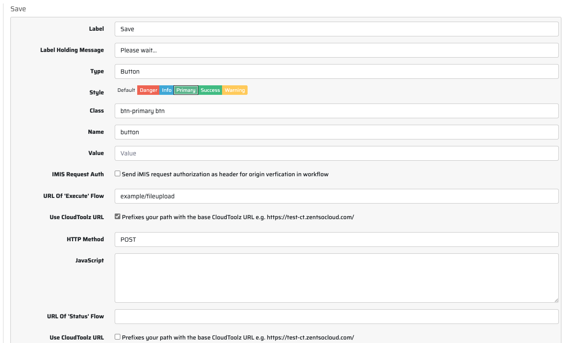The width and height of the screenshot is (564, 343).
Task: Open the HTTP Method dropdown showing POST
Action: pyautogui.click(x=336, y=239)
